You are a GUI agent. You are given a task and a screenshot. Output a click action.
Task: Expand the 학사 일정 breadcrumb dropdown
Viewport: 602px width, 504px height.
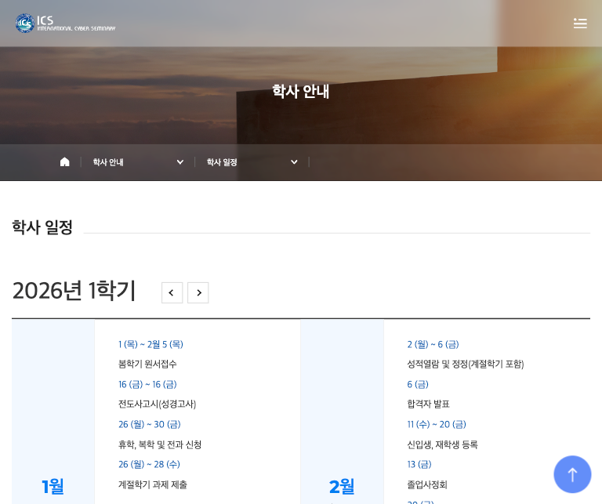point(252,162)
